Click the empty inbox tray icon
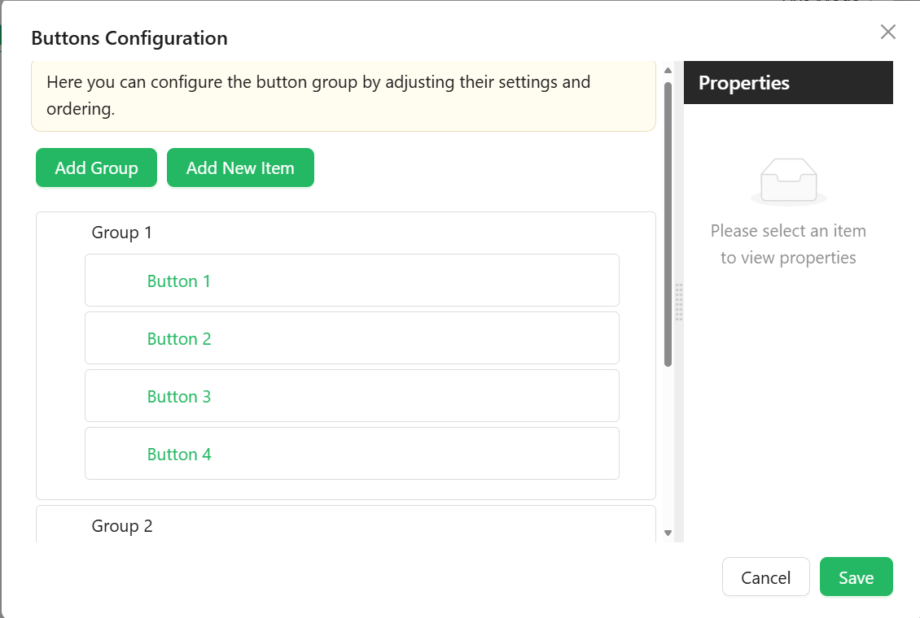Screen dimensions: 920x618 pyautogui.click(x=789, y=181)
